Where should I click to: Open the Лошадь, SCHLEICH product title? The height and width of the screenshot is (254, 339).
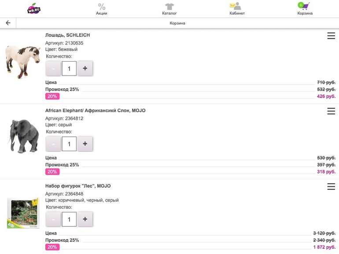tap(67, 35)
